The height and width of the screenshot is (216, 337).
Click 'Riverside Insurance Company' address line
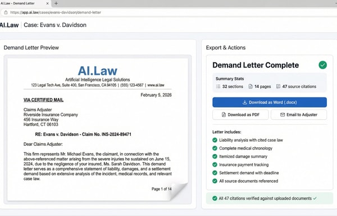[x=51, y=115]
